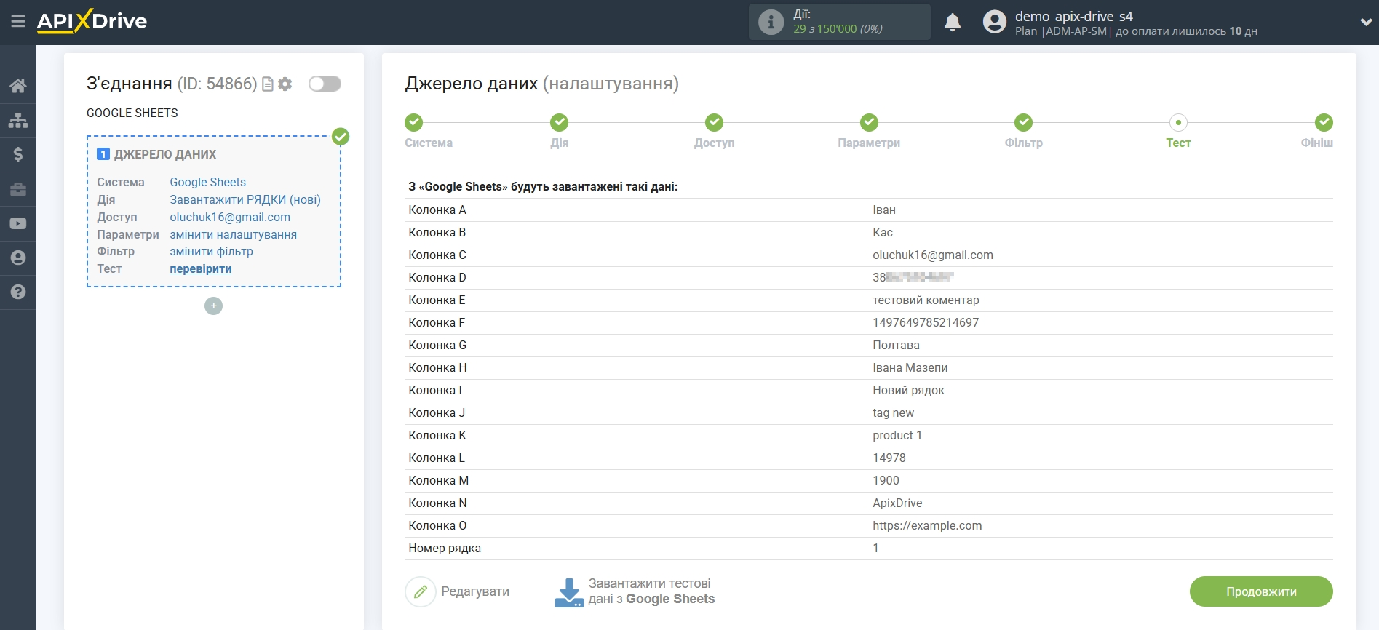This screenshot has height=630, width=1379.
Task: Click the Кас value in Колонка B
Action: tap(883, 232)
